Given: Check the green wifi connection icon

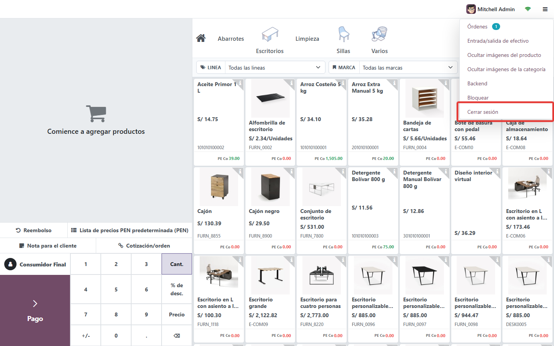Looking at the screenshot, I should click(x=528, y=9).
